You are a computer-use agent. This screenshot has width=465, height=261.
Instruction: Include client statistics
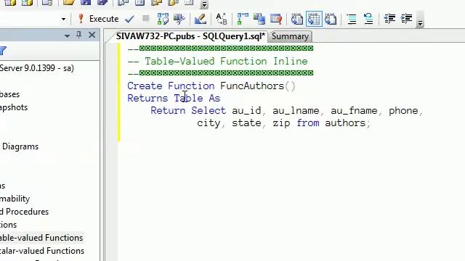259,19
